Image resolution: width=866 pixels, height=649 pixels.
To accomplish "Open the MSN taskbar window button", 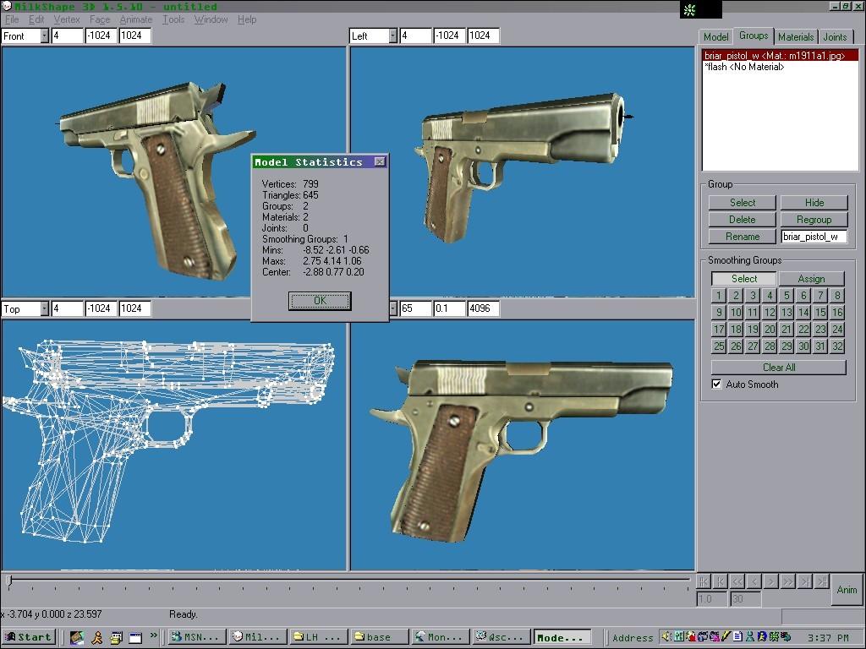I will pyautogui.click(x=196, y=637).
